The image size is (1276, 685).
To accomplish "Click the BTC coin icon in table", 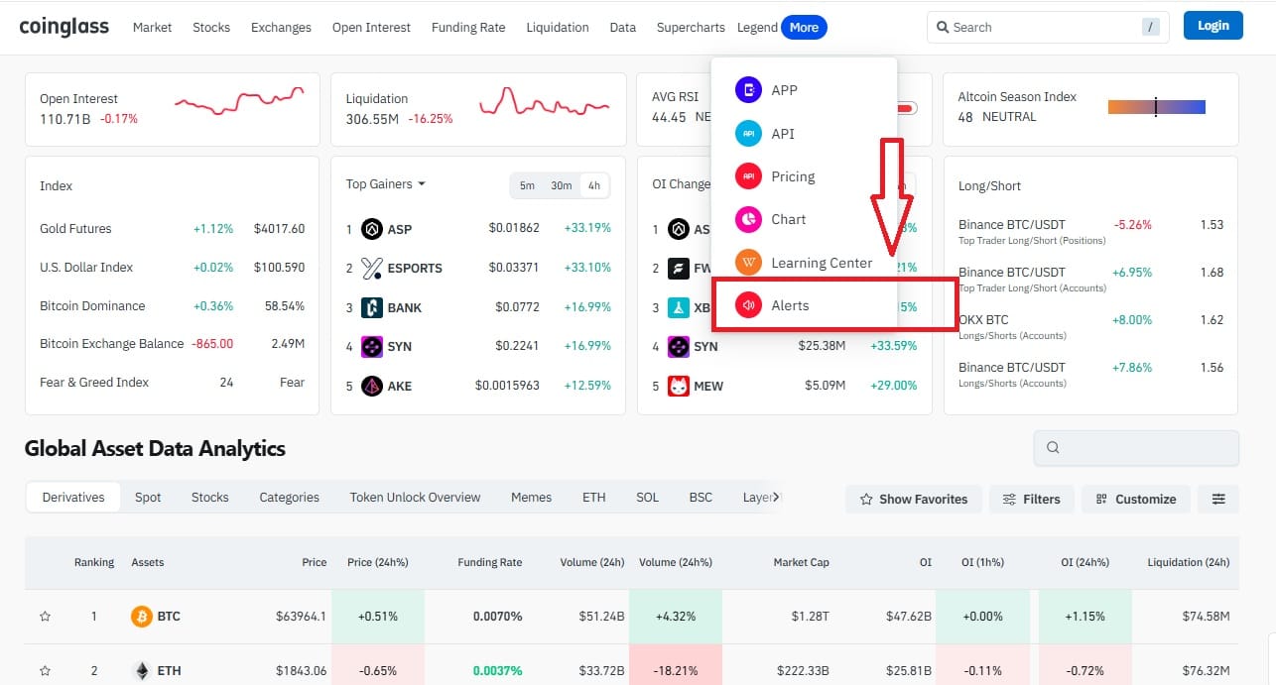I will tap(142, 617).
